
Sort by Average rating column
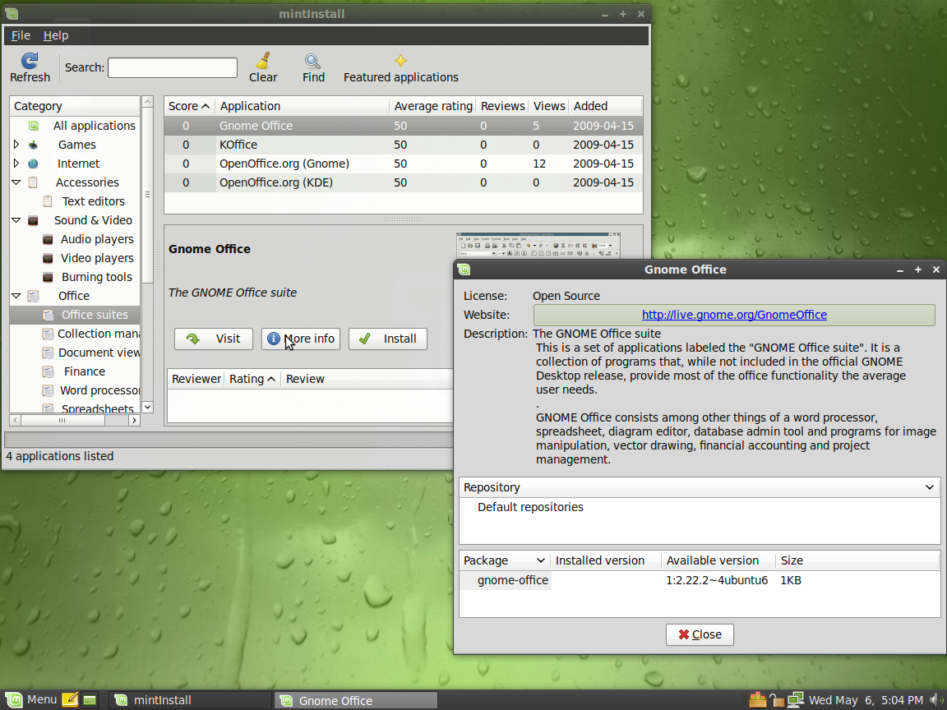pyautogui.click(x=433, y=106)
